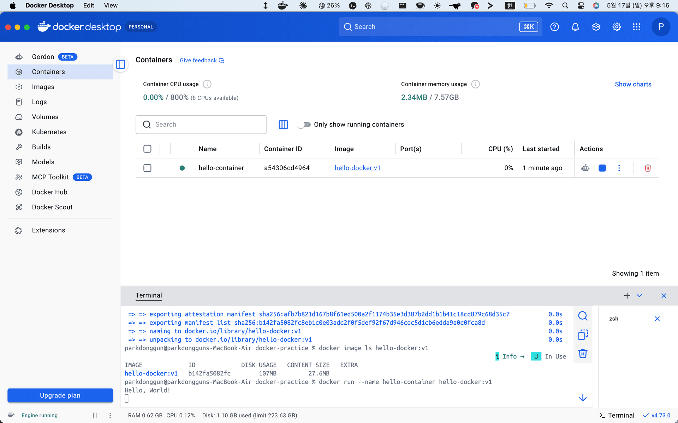Focus the global Search bar in header
Image resolution: width=678 pixels, height=423 pixels.
[440, 27]
